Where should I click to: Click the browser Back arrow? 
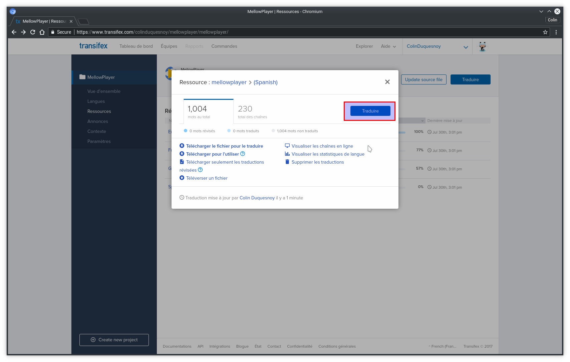14,32
